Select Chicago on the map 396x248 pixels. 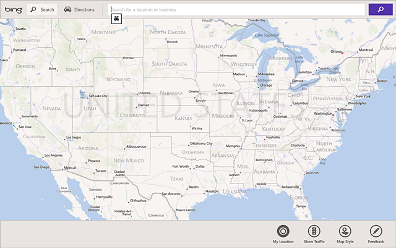[266, 86]
